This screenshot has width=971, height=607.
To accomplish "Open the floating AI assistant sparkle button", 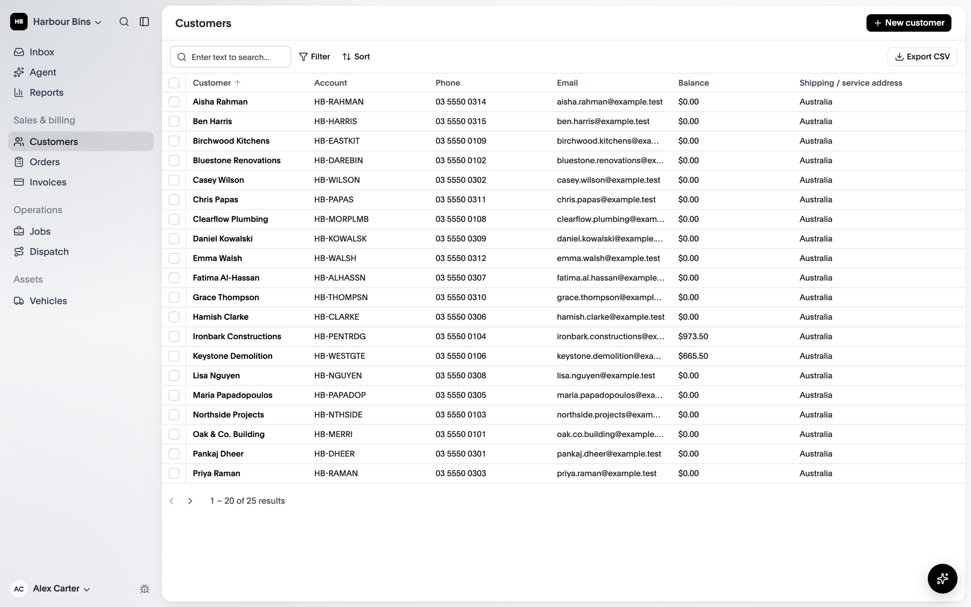I will tap(942, 578).
